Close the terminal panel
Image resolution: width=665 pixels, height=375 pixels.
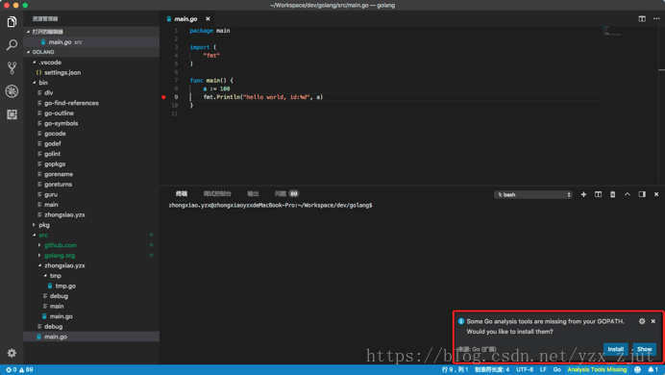click(x=656, y=194)
